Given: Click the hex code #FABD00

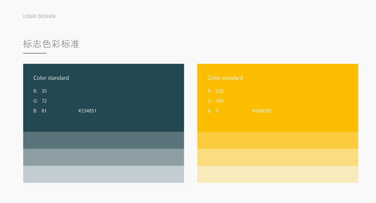Looking at the screenshot, I should click(x=262, y=111).
